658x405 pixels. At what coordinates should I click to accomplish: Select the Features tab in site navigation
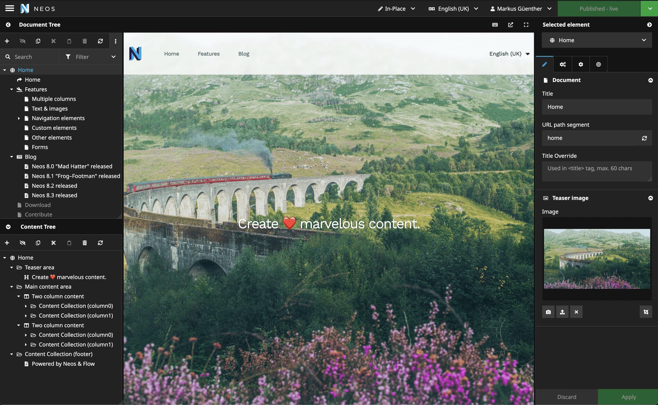pyautogui.click(x=208, y=54)
